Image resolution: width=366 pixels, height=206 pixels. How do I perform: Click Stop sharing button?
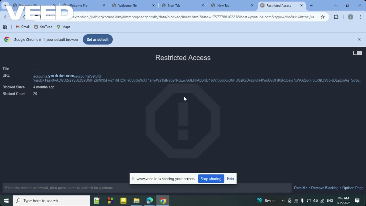point(211,179)
